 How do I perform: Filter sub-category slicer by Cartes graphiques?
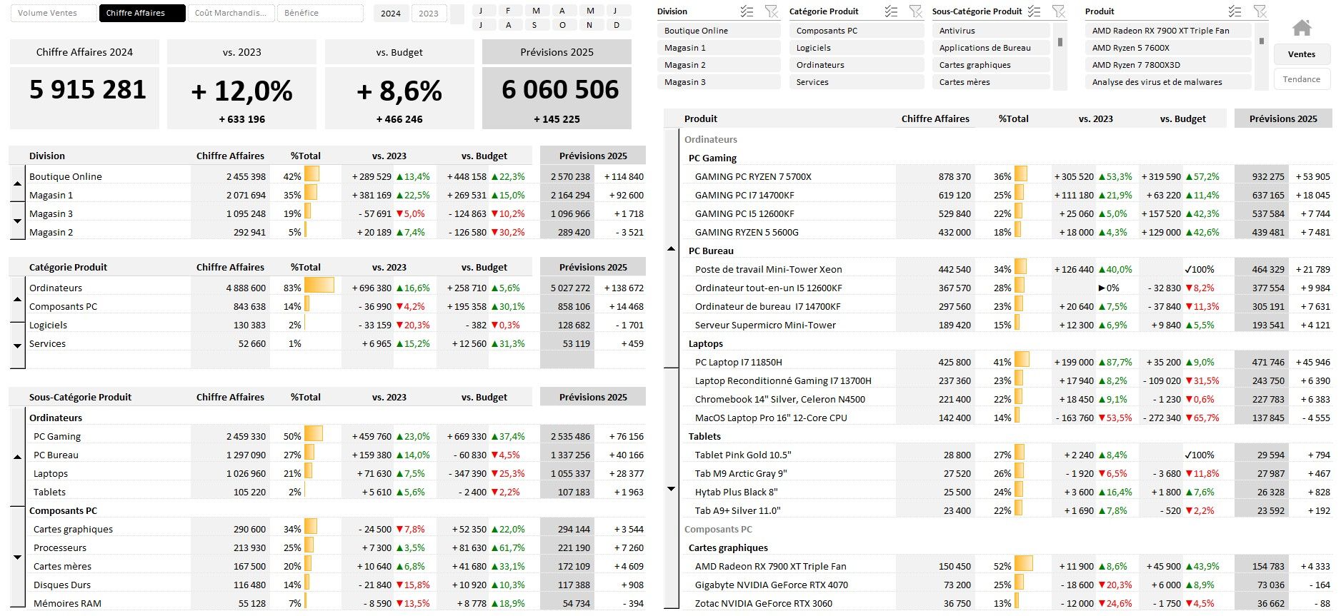point(991,65)
